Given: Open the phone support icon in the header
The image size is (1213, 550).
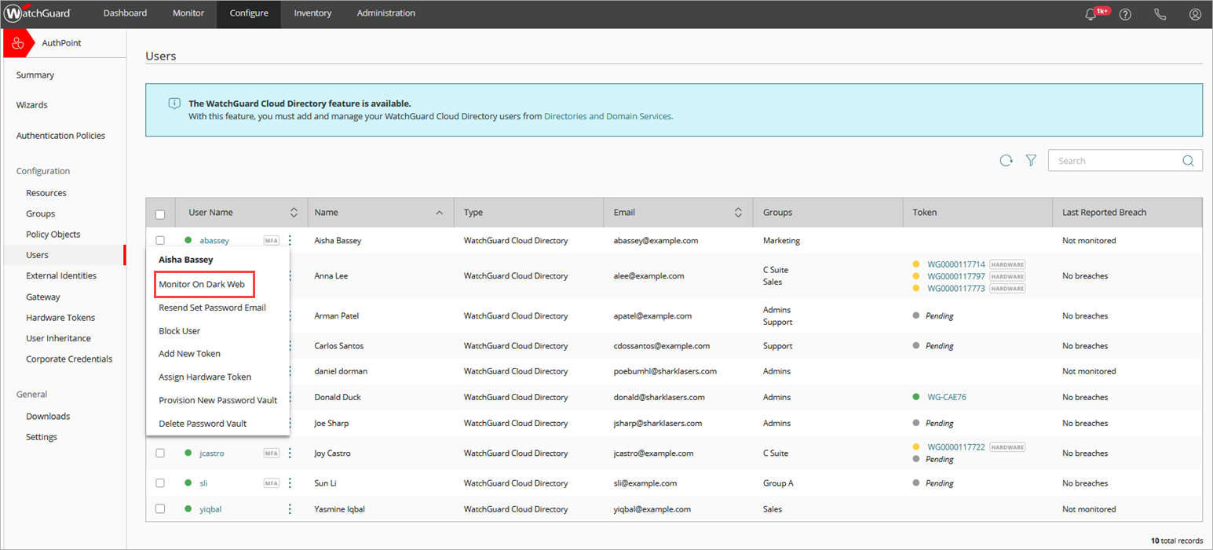Looking at the screenshot, I should coord(1160,14).
